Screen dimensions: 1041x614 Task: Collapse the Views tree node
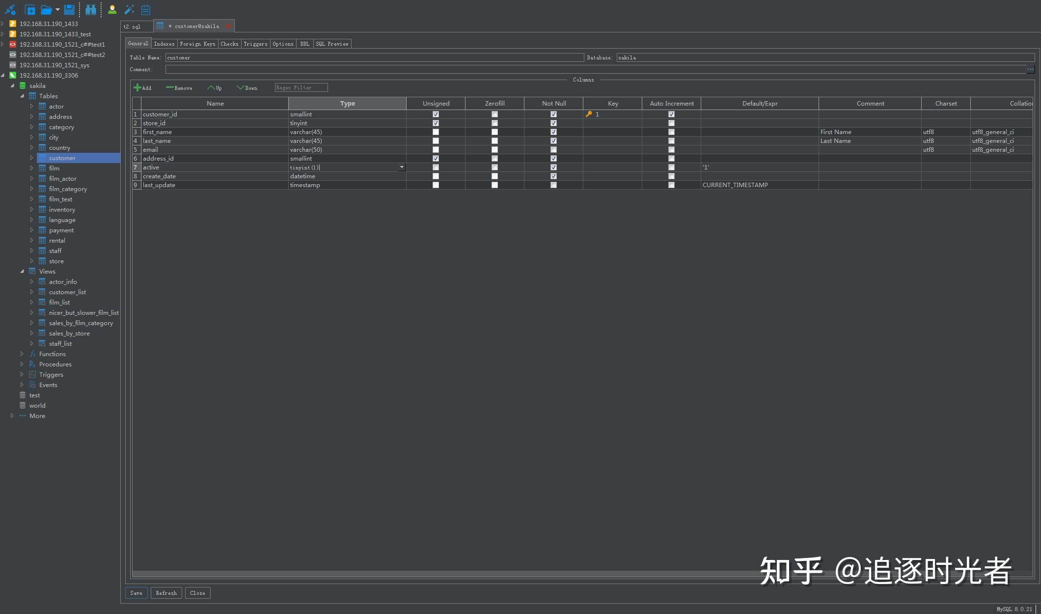[22, 272]
